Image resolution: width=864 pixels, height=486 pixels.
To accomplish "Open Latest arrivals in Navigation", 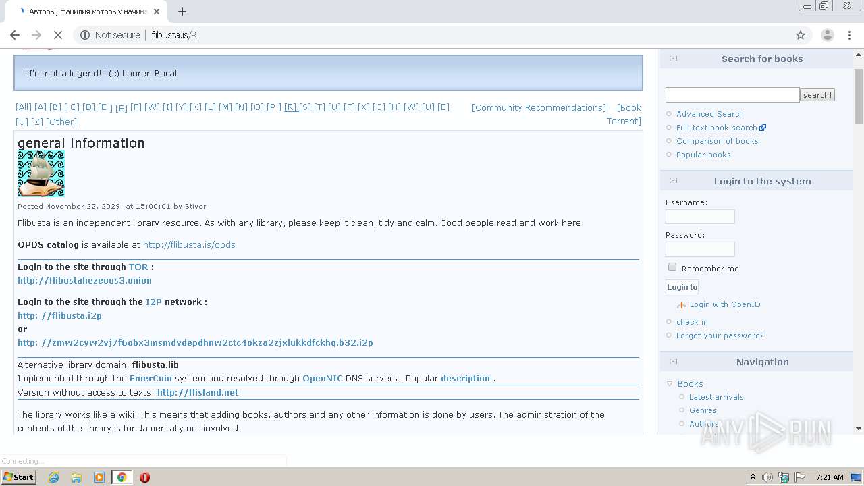I will click(x=716, y=397).
